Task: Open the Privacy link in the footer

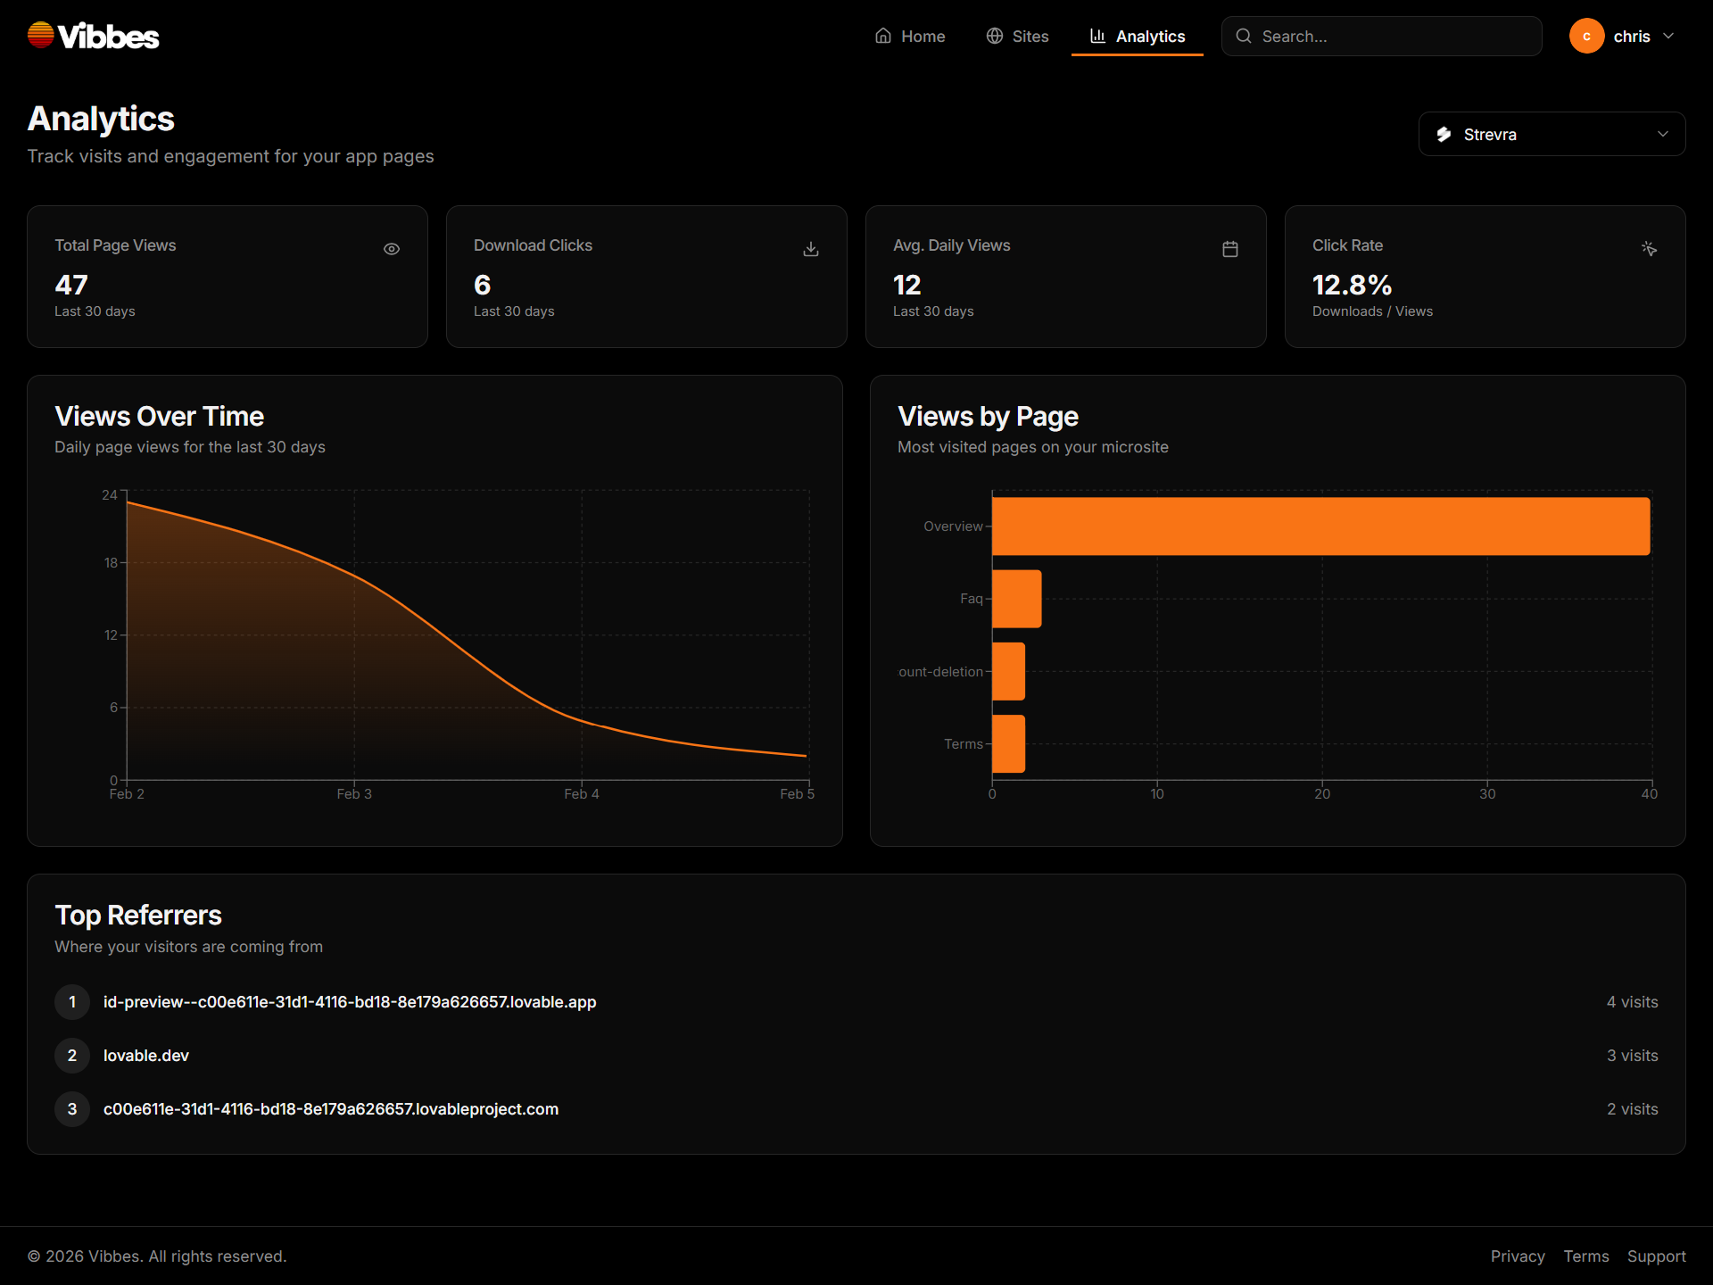Action: pyautogui.click(x=1518, y=1256)
